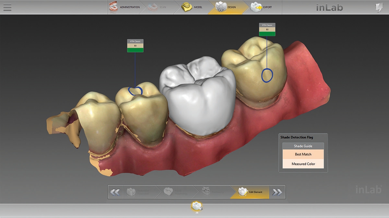This screenshot has width=389, height=218.
Task: Go to the Administration phase
Action: tap(125, 7)
